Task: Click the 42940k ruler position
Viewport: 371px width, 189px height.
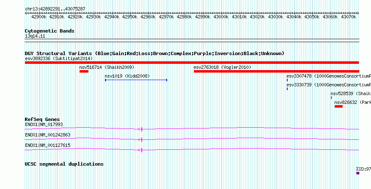Action: click(x=112, y=17)
